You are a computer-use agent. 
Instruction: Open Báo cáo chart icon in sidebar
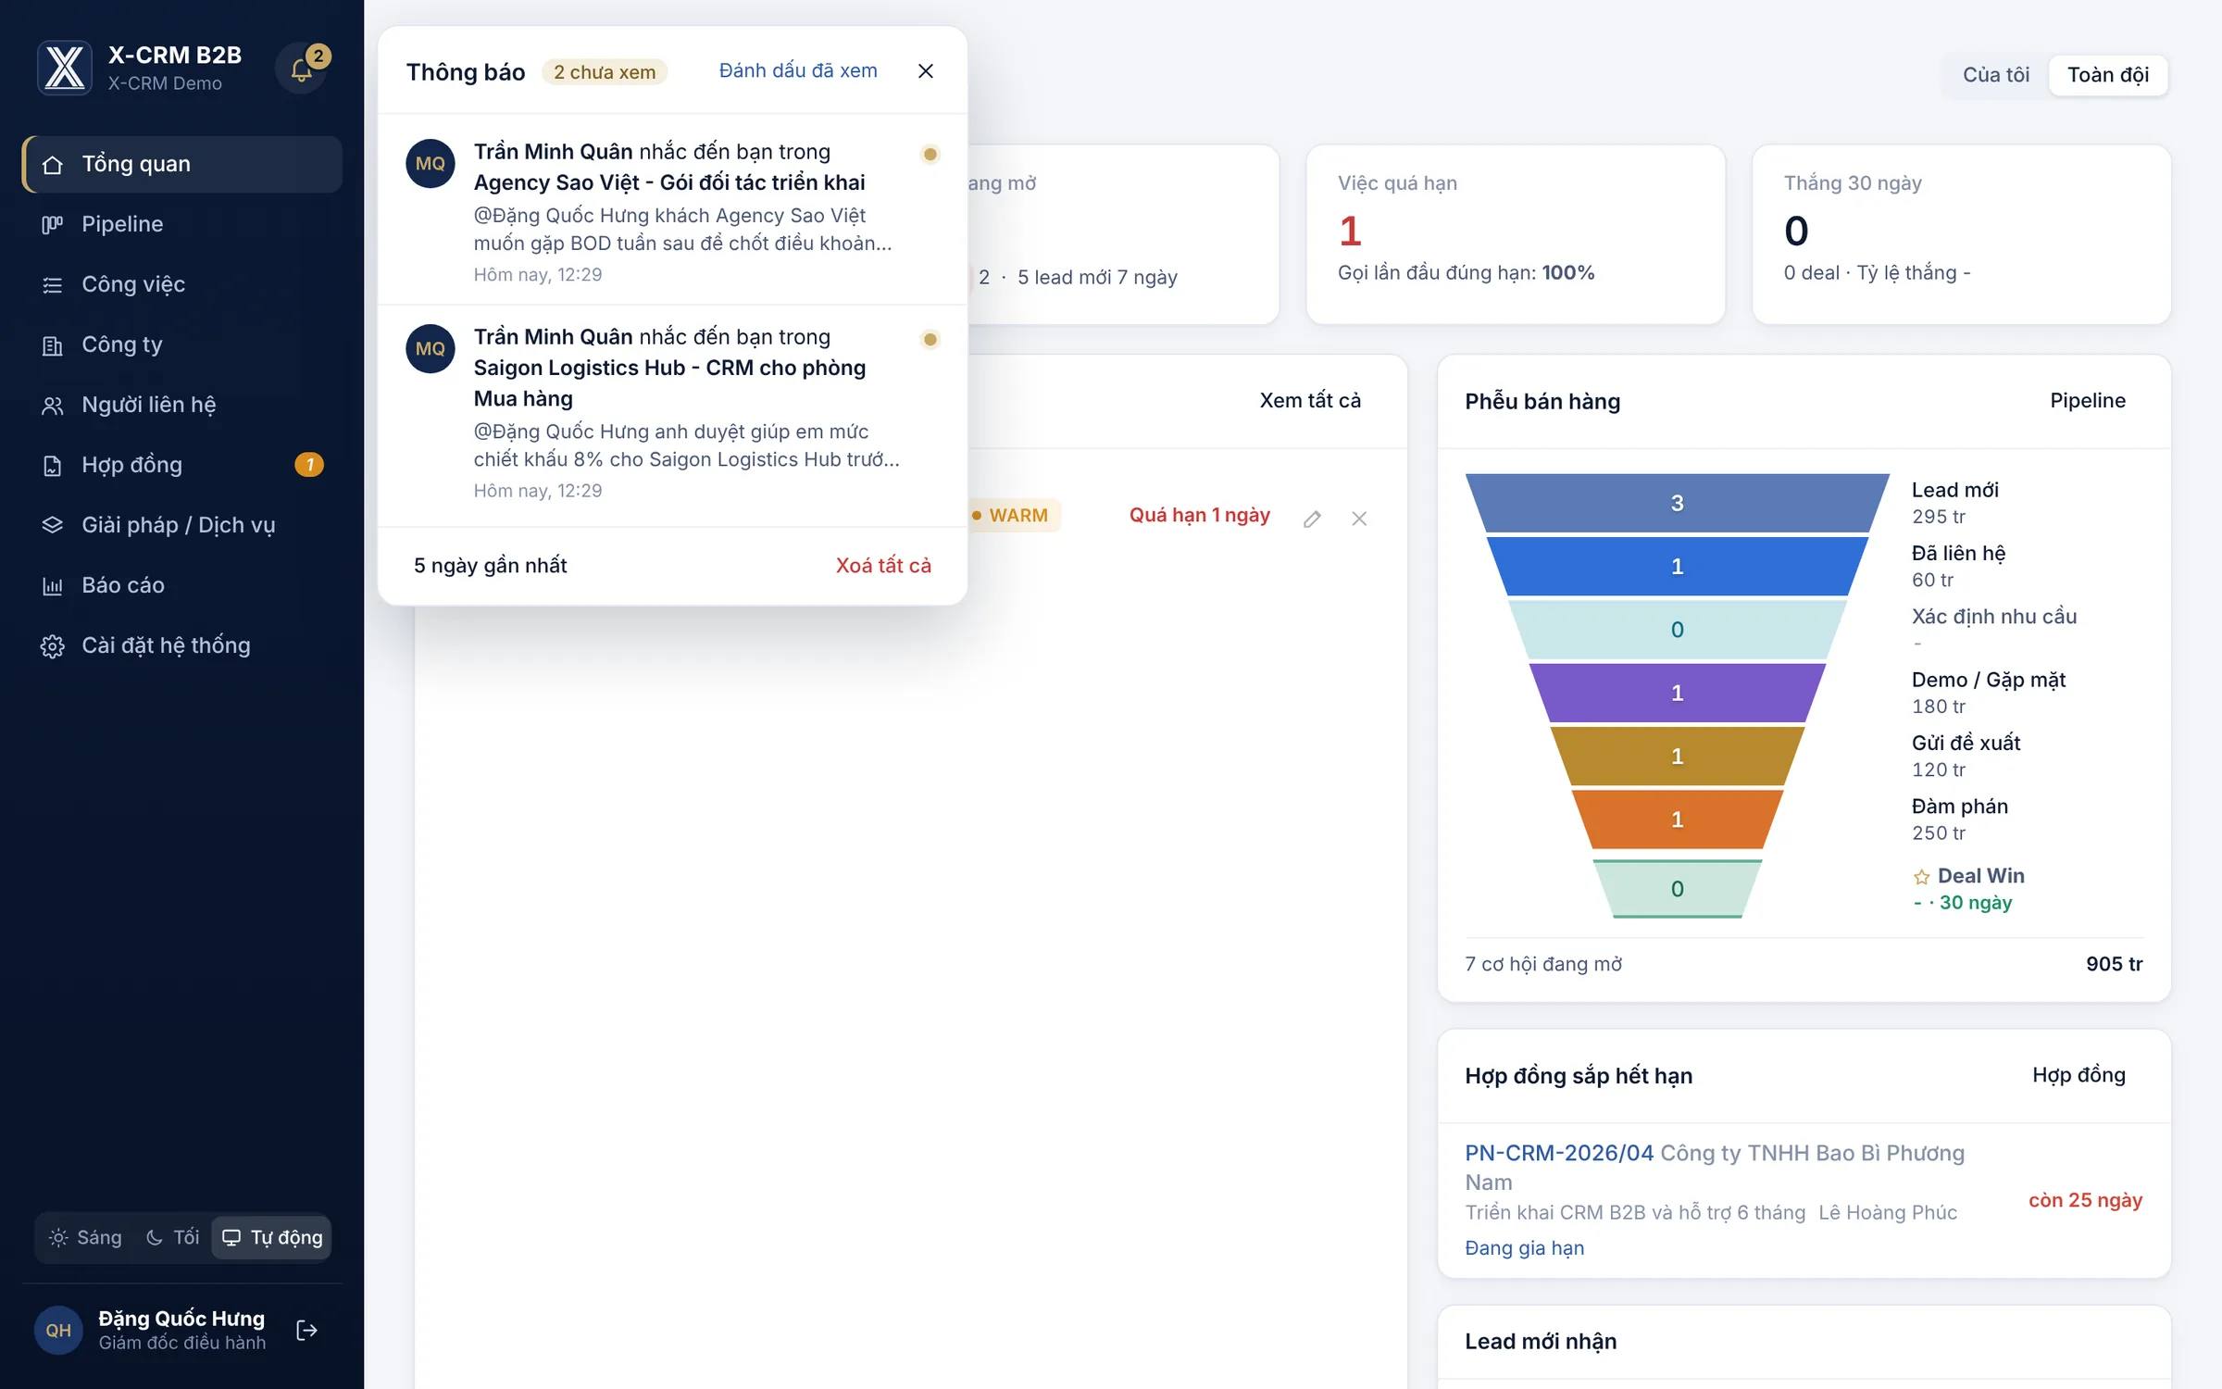(x=53, y=585)
